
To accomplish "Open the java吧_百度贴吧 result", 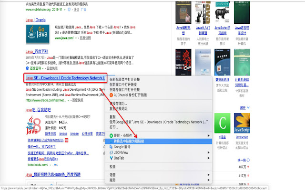I will pyautogui.click(x=38, y=110).
